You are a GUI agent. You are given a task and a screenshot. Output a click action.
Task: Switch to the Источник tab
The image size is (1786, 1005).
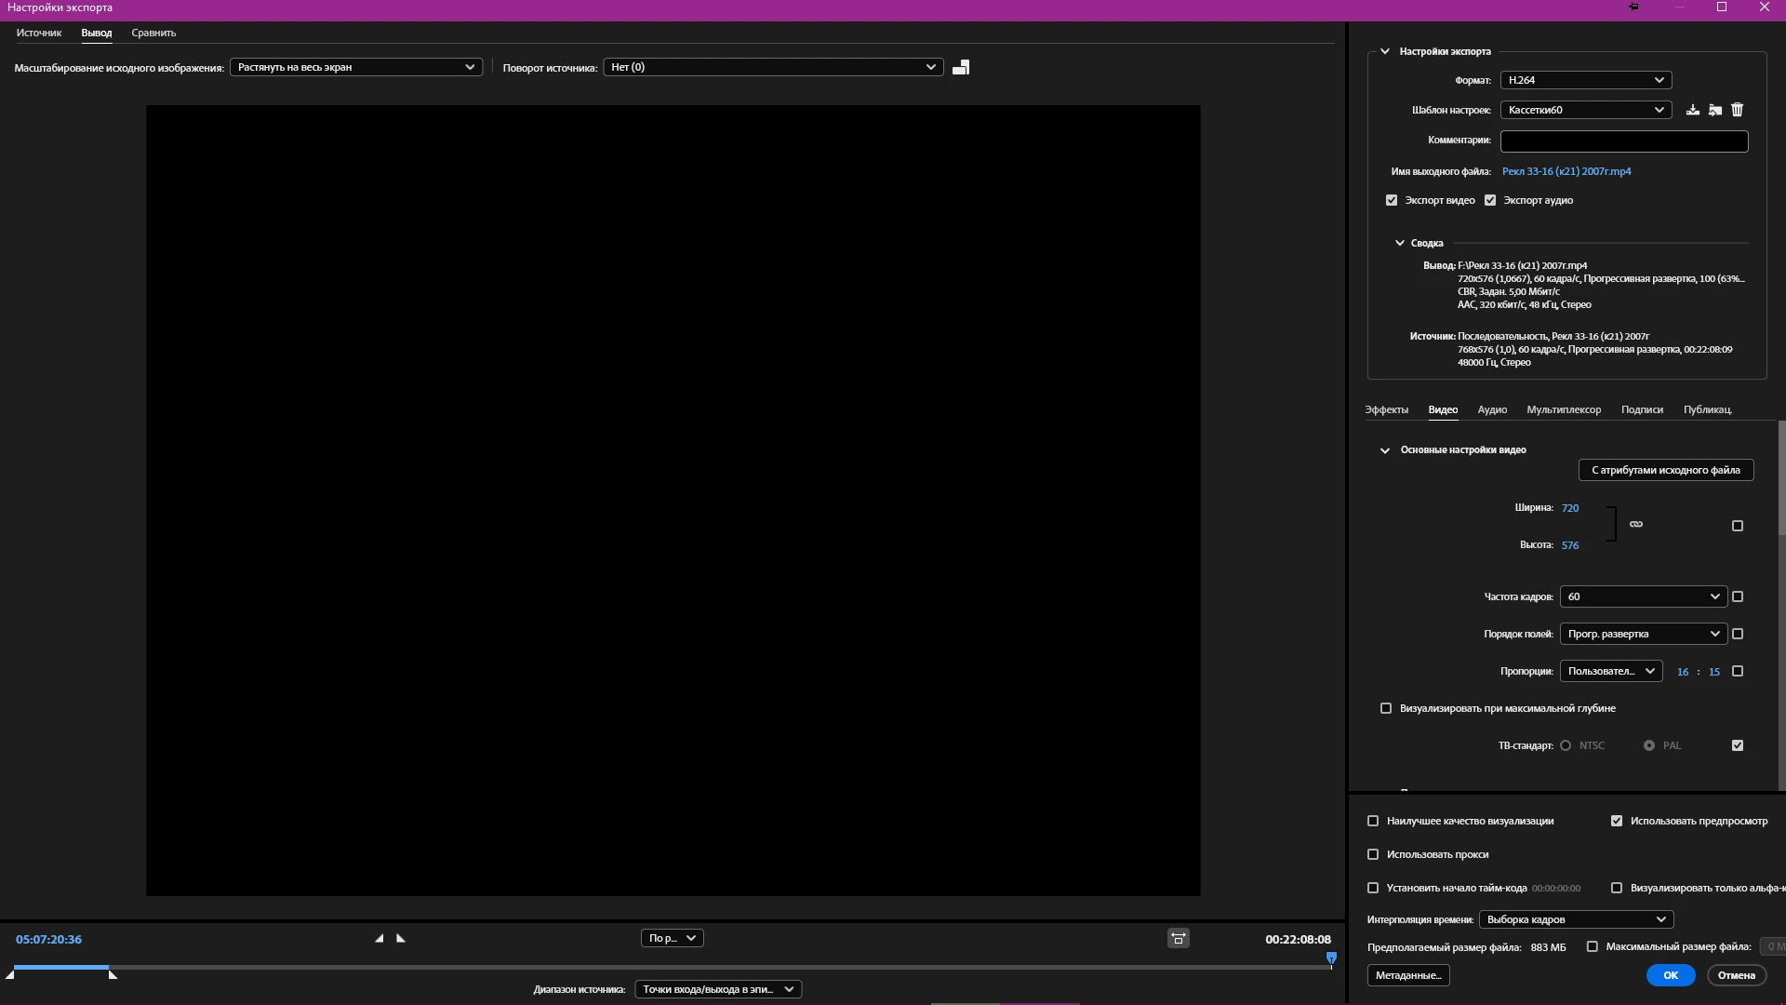click(39, 33)
